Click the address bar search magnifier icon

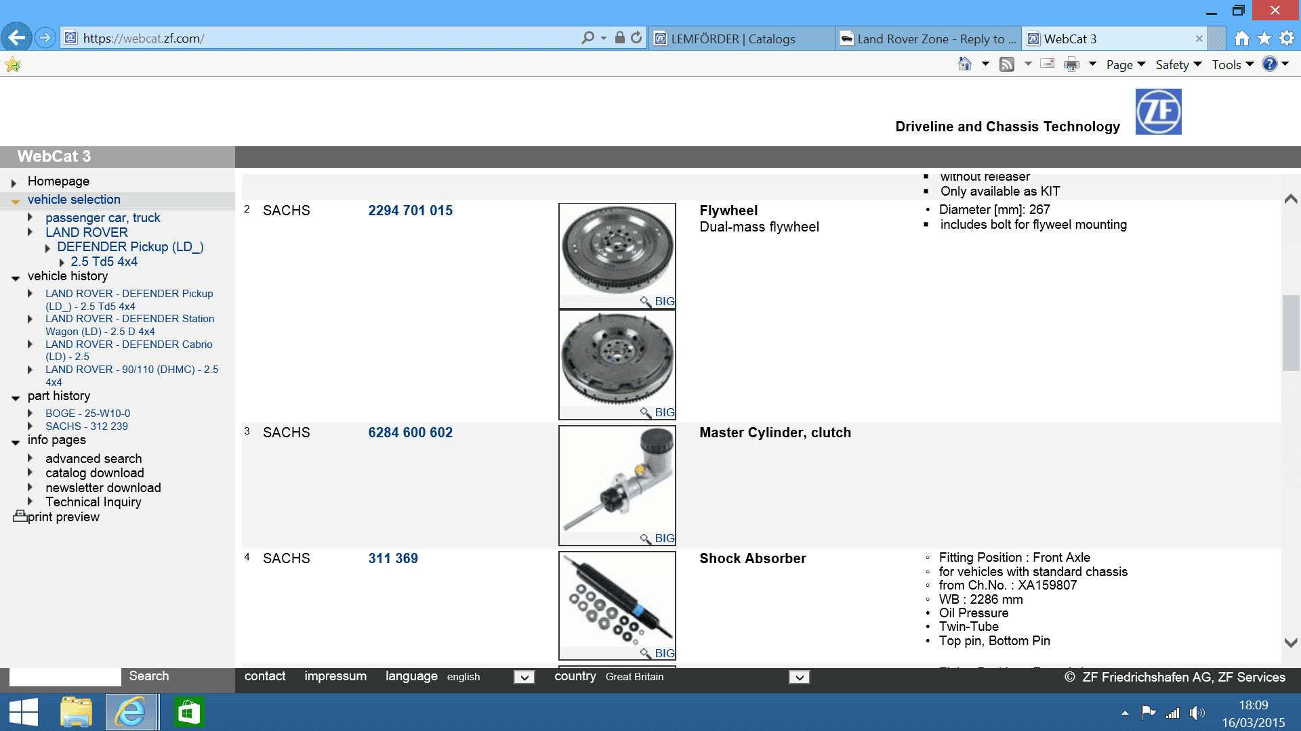[x=587, y=38]
